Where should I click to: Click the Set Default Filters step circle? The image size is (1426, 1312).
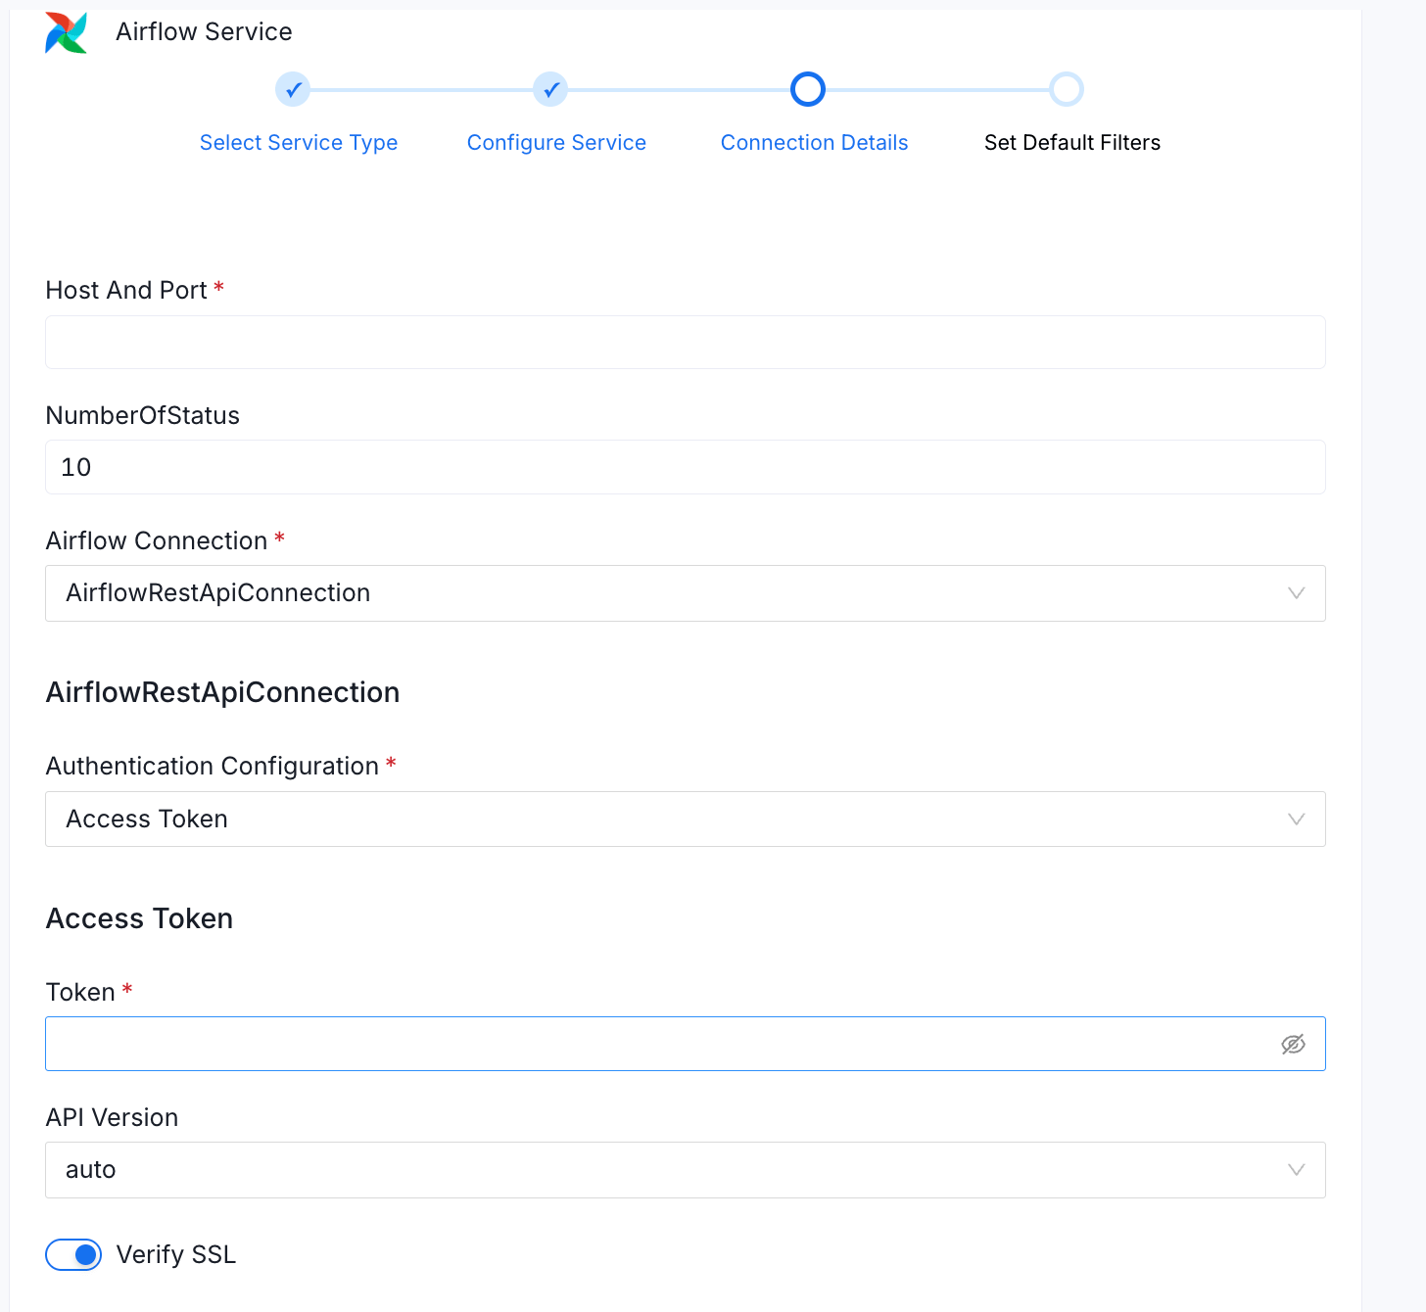coord(1067,89)
